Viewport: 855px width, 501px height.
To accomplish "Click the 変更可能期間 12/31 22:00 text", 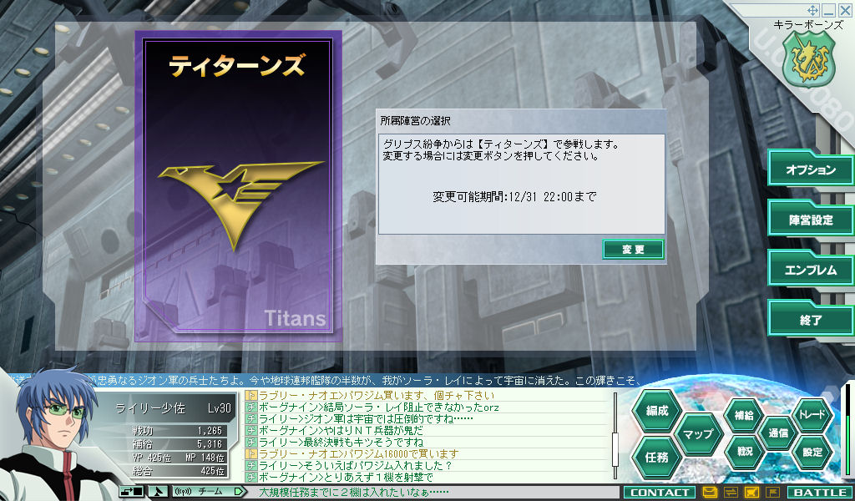I will [514, 197].
